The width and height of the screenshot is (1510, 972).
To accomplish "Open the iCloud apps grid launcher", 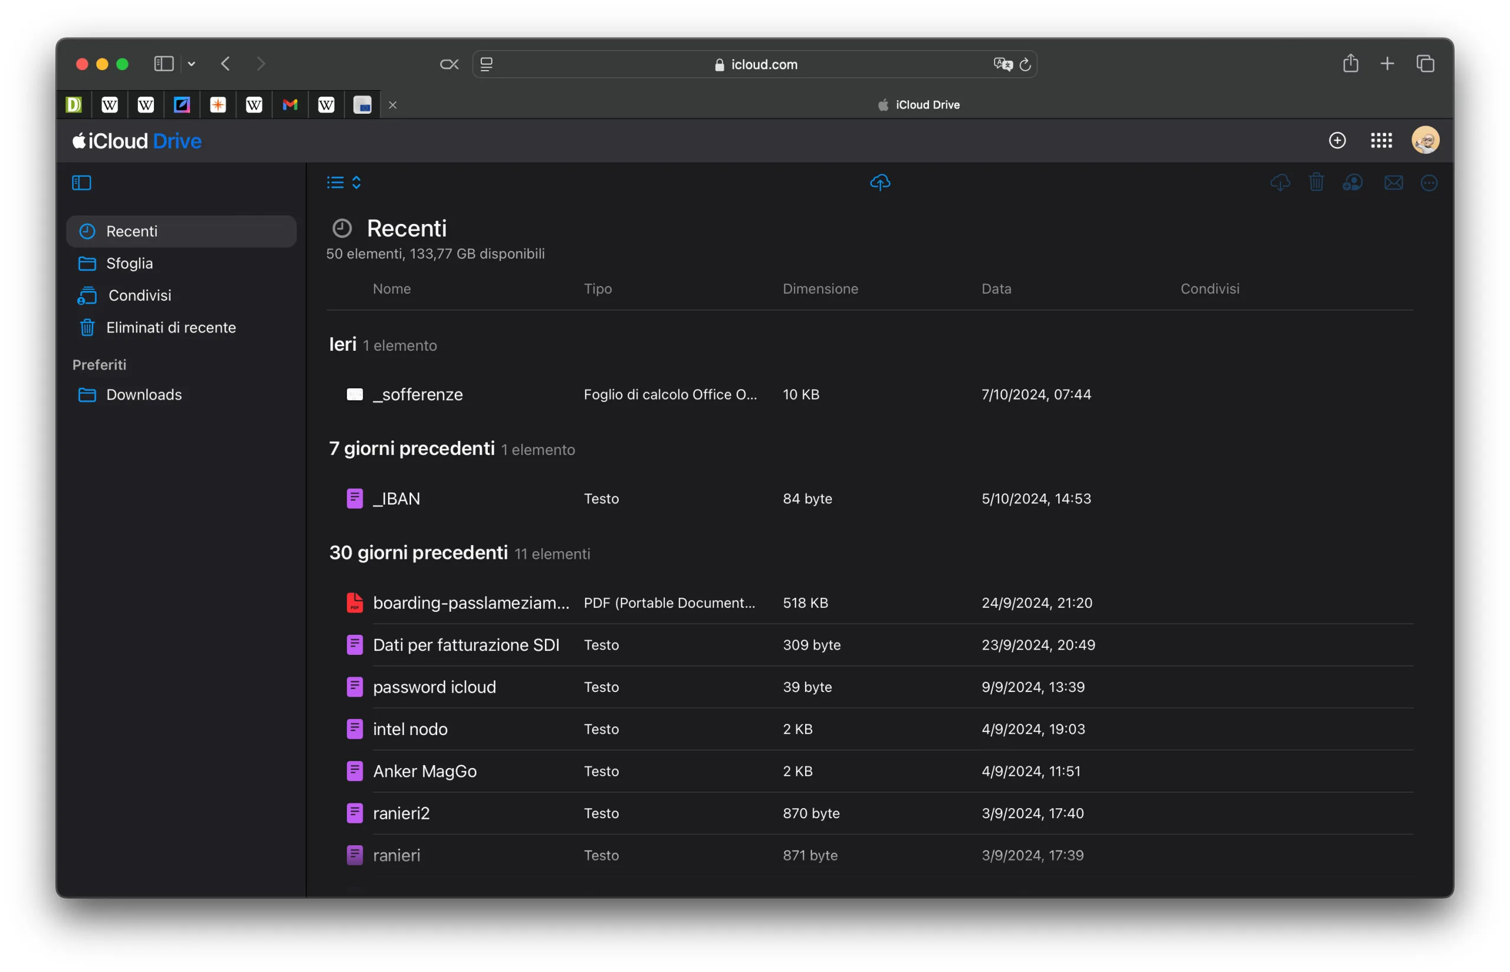I will (1381, 140).
